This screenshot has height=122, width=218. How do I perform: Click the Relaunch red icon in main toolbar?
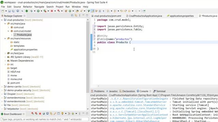(59, 11)
